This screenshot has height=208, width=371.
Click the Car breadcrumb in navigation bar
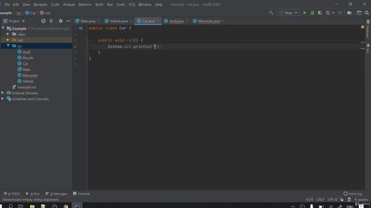coord(30,13)
